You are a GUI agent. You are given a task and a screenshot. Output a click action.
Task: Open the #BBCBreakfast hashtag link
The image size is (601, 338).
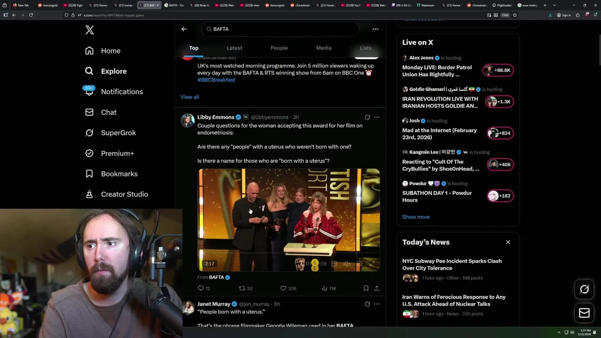(x=216, y=80)
